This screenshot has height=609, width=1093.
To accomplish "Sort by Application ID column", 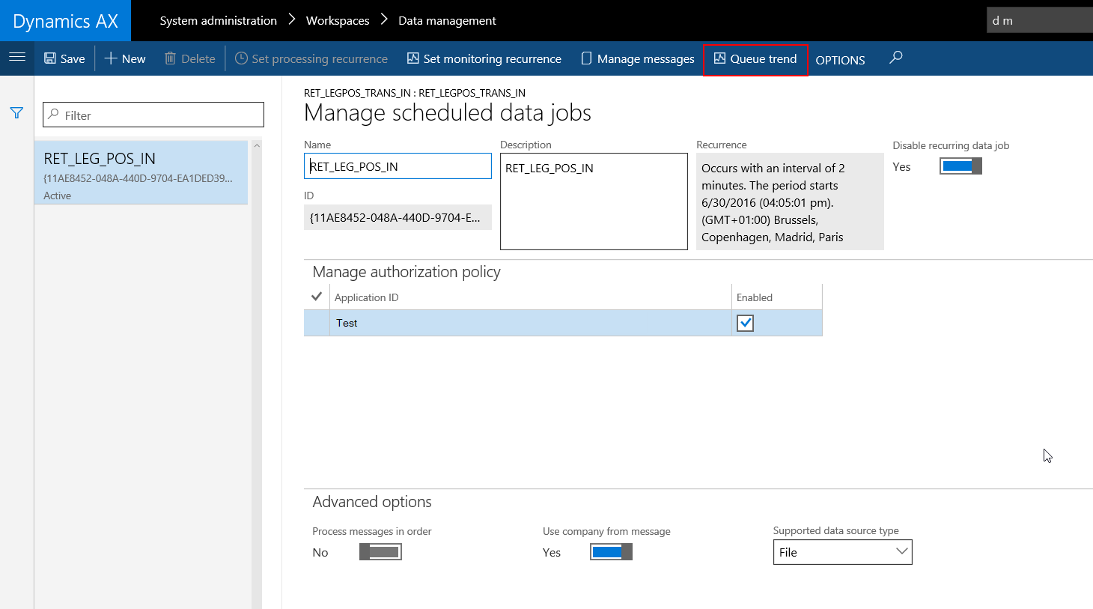I will pos(531,297).
